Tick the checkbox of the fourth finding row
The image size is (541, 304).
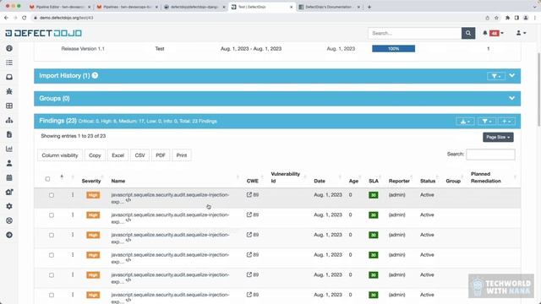click(x=52, y=255)
